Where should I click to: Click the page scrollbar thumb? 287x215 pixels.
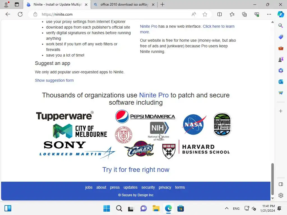272,179
